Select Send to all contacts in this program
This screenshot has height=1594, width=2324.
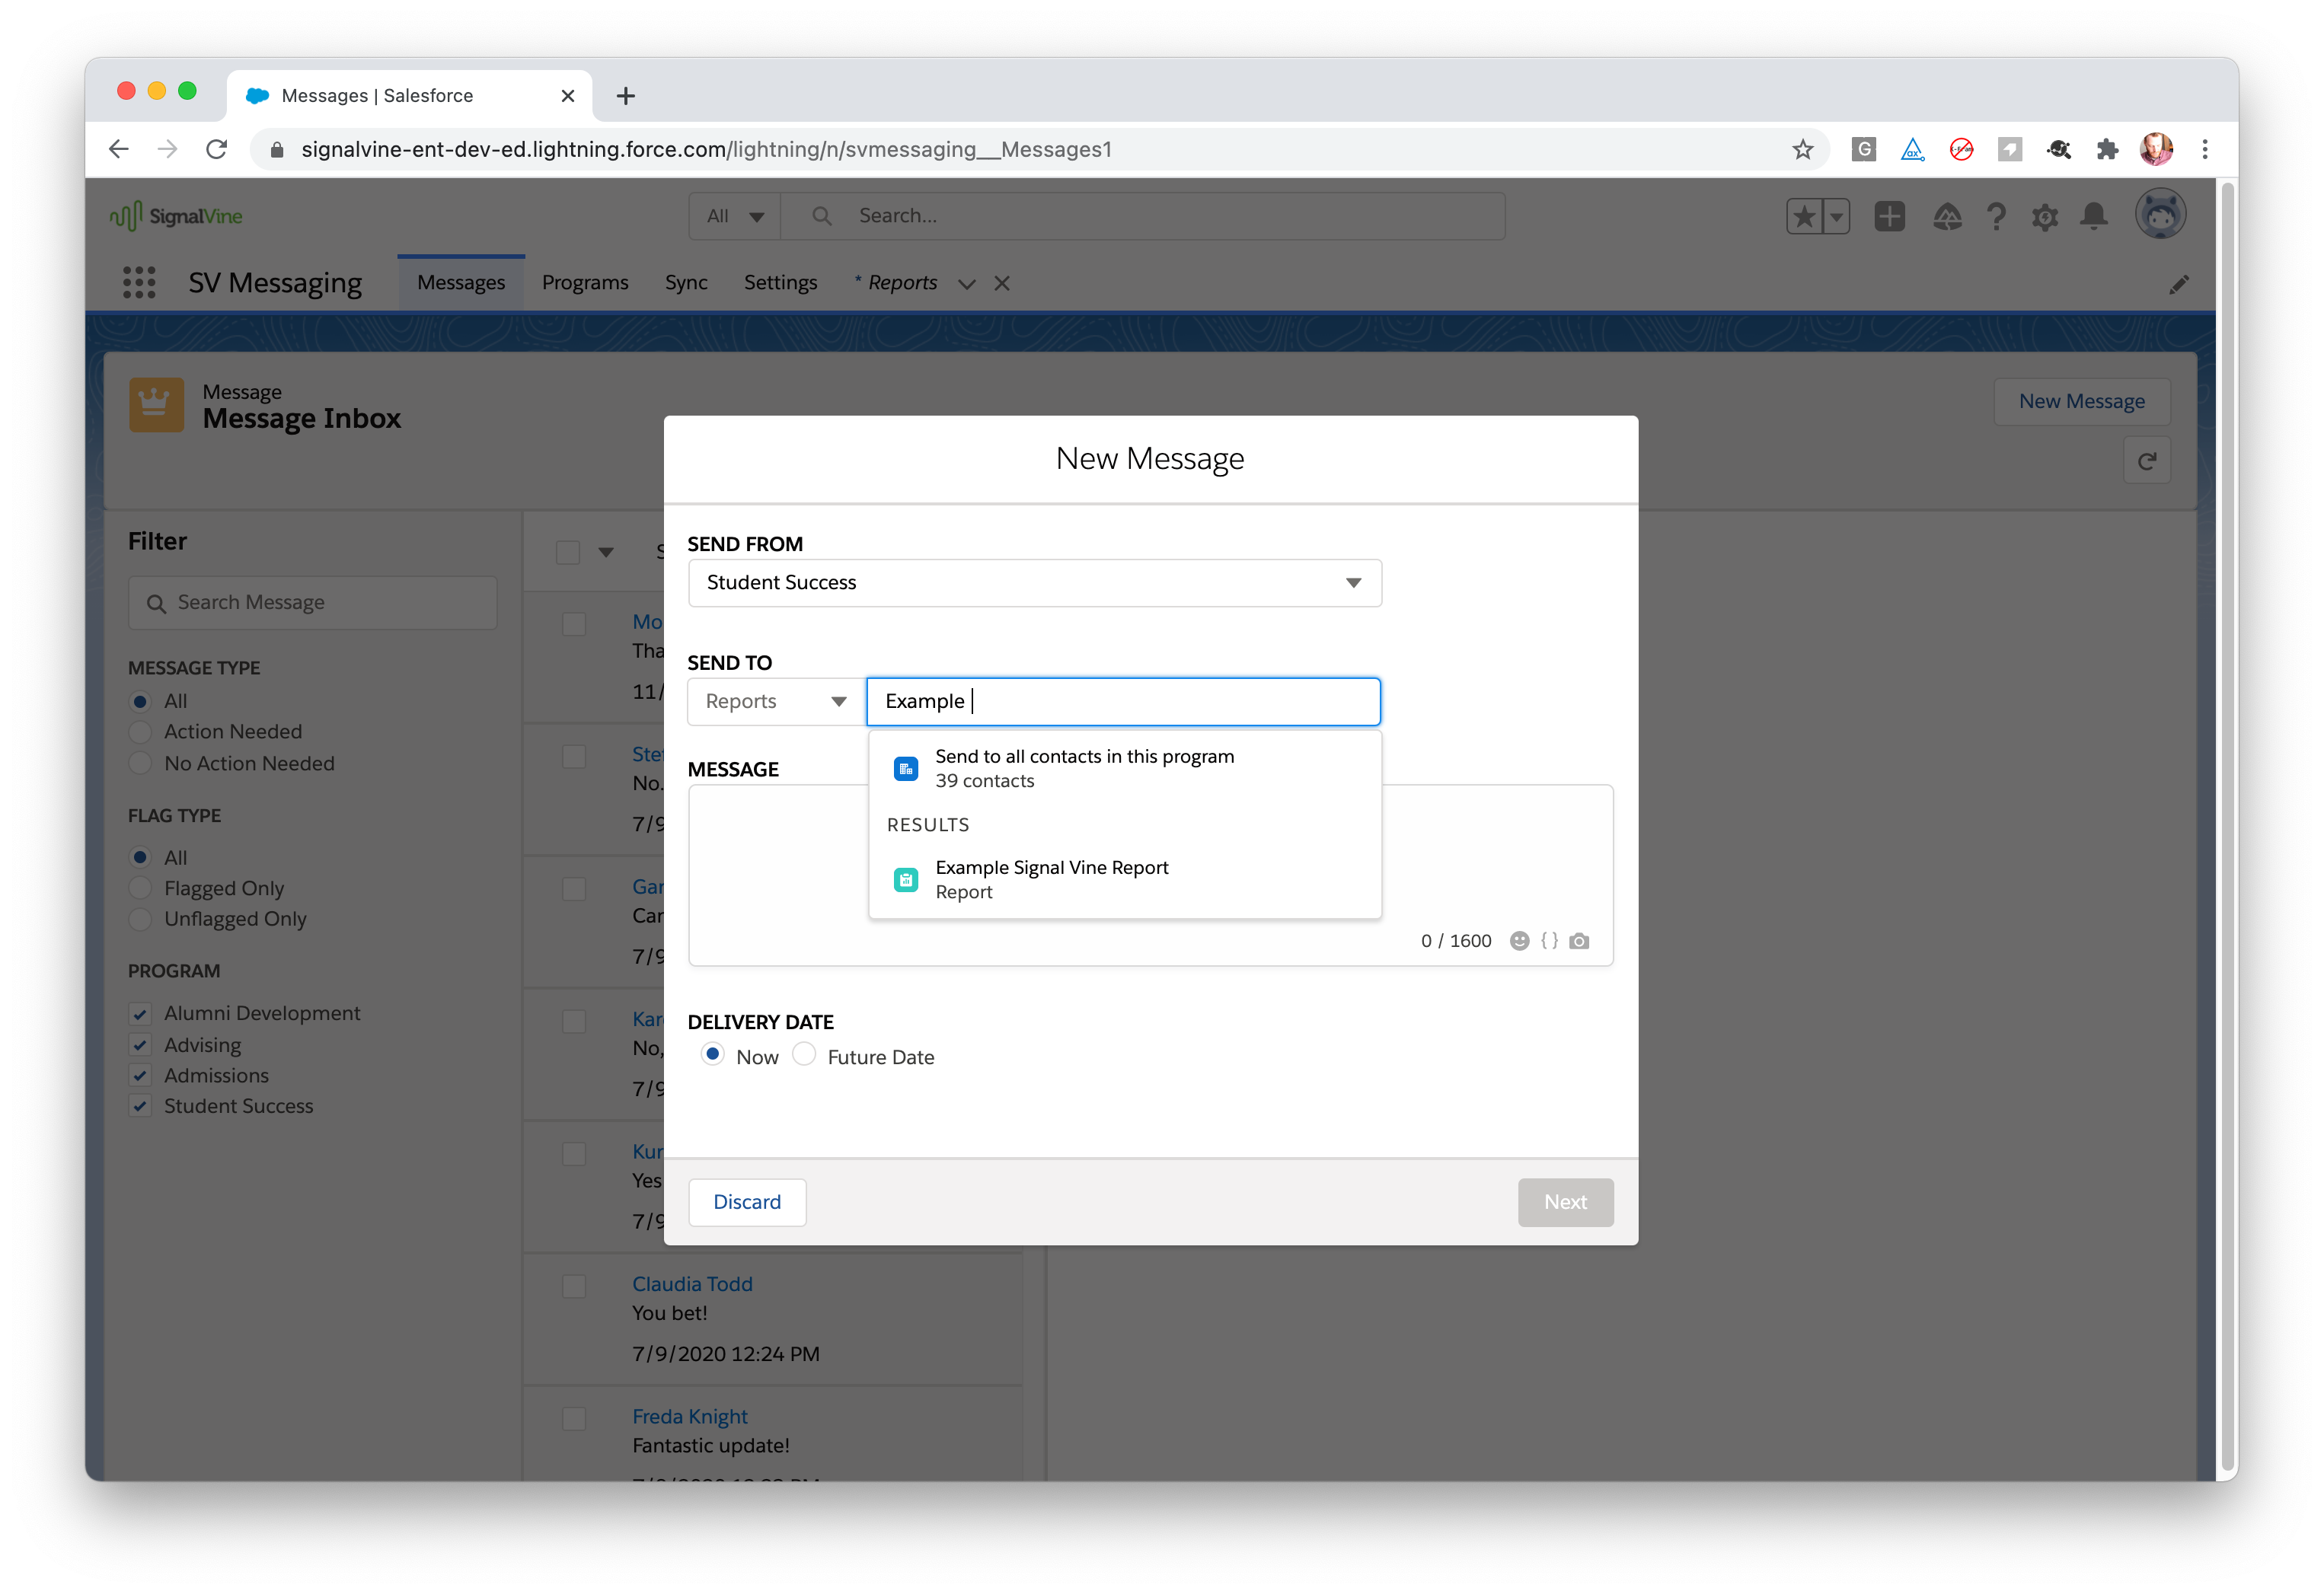pyautogui.click(x=1125, y=769)
